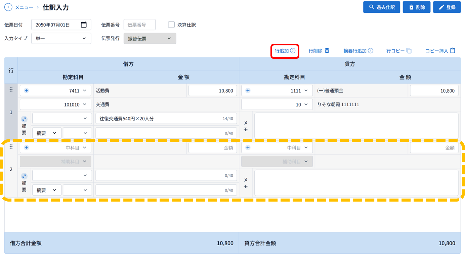
Task: Open row 2 credit 中科目 dropdown
Action: pyautogui.click(x=277, y=147)
